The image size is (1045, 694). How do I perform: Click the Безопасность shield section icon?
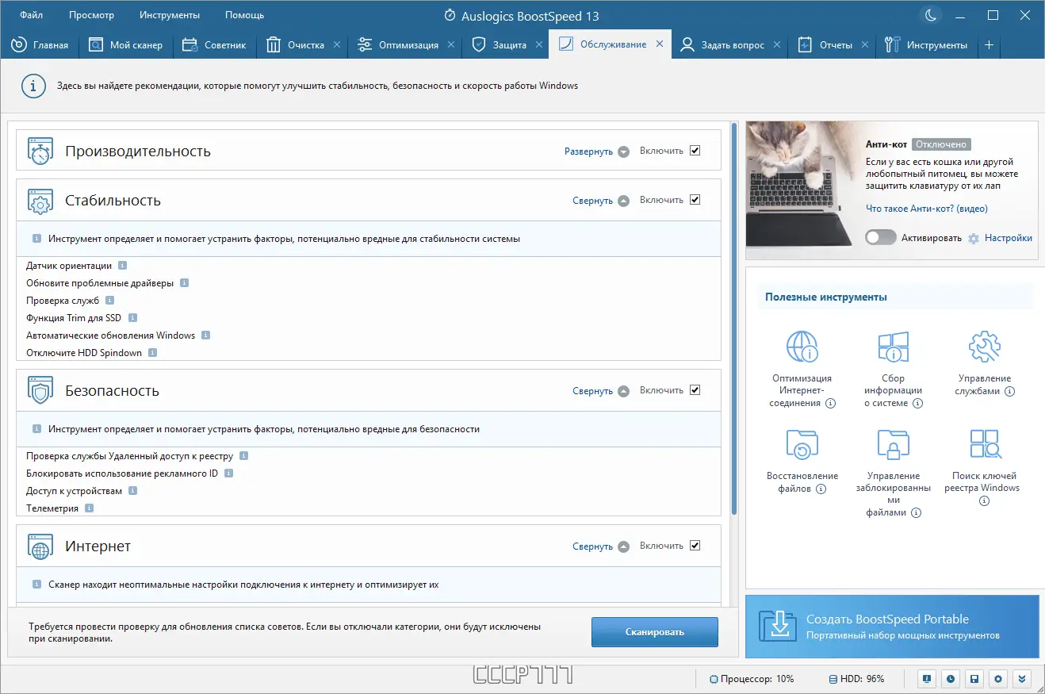click(x=40, y=391)
